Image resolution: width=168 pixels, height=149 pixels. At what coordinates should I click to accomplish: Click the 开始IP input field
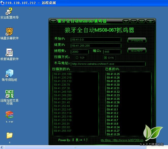(x=96, y=40)
